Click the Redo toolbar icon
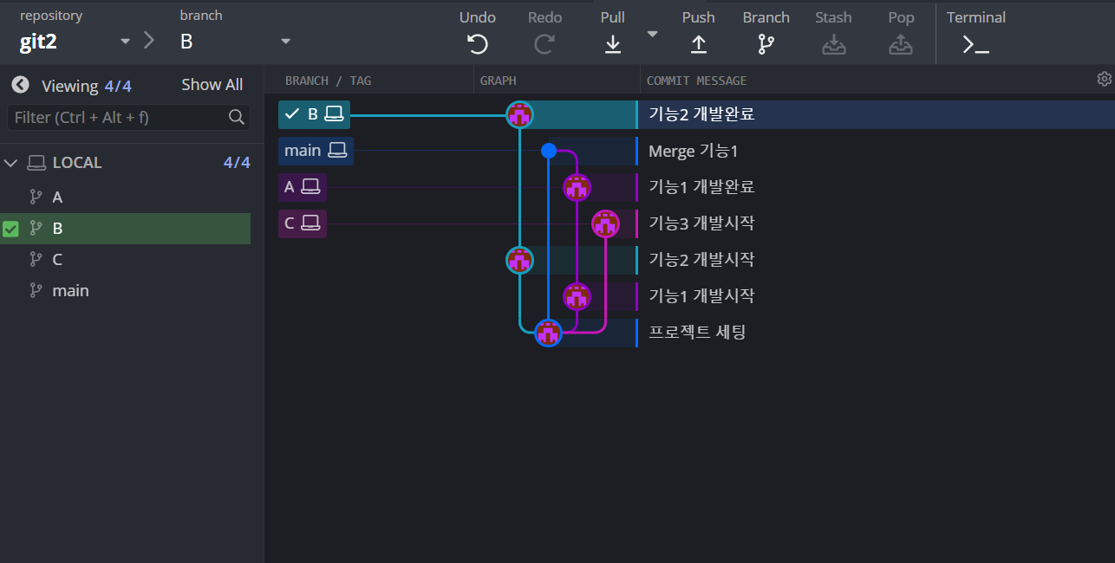This screenshot has width=1115, height=563. (x=544, y=44)
